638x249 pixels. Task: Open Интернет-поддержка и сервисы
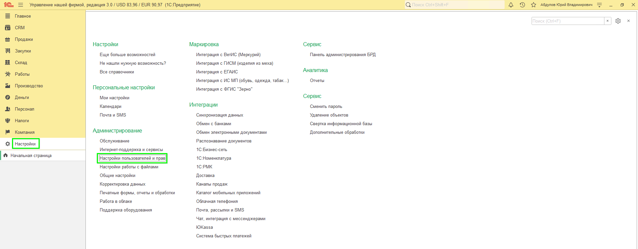[131, 149]
